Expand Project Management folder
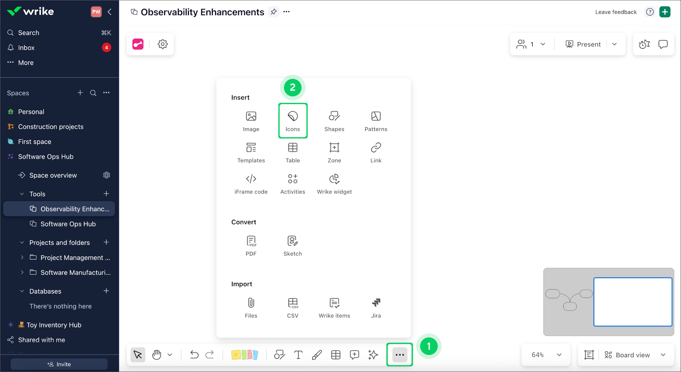Viewport: 681px width, 372px height. [x=22, y=257]
